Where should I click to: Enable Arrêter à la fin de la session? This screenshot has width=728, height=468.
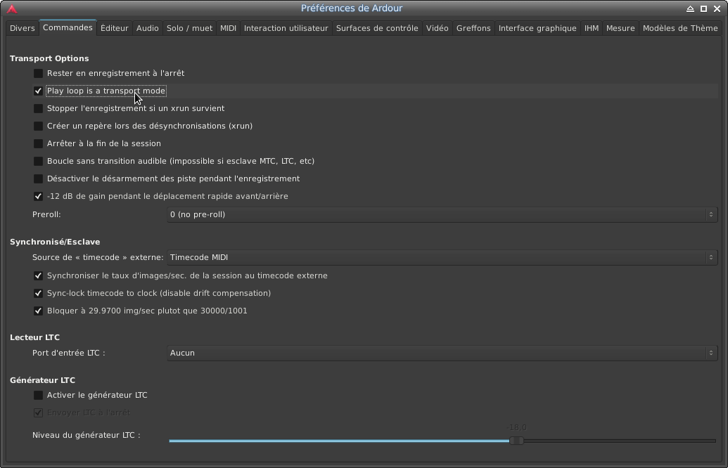tap(38, 144)
